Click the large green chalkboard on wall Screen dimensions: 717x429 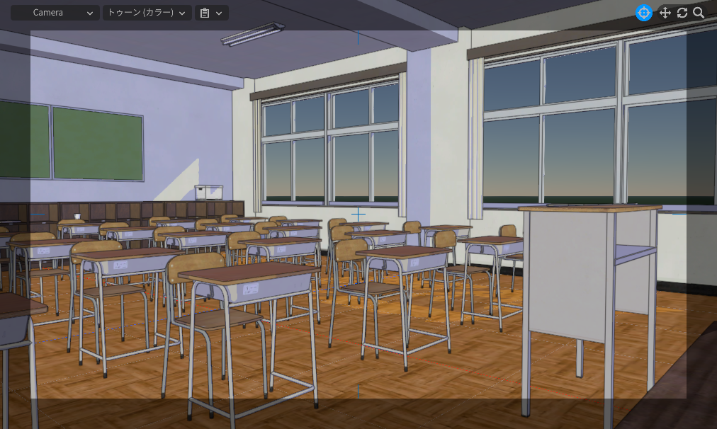click(97, 143)
